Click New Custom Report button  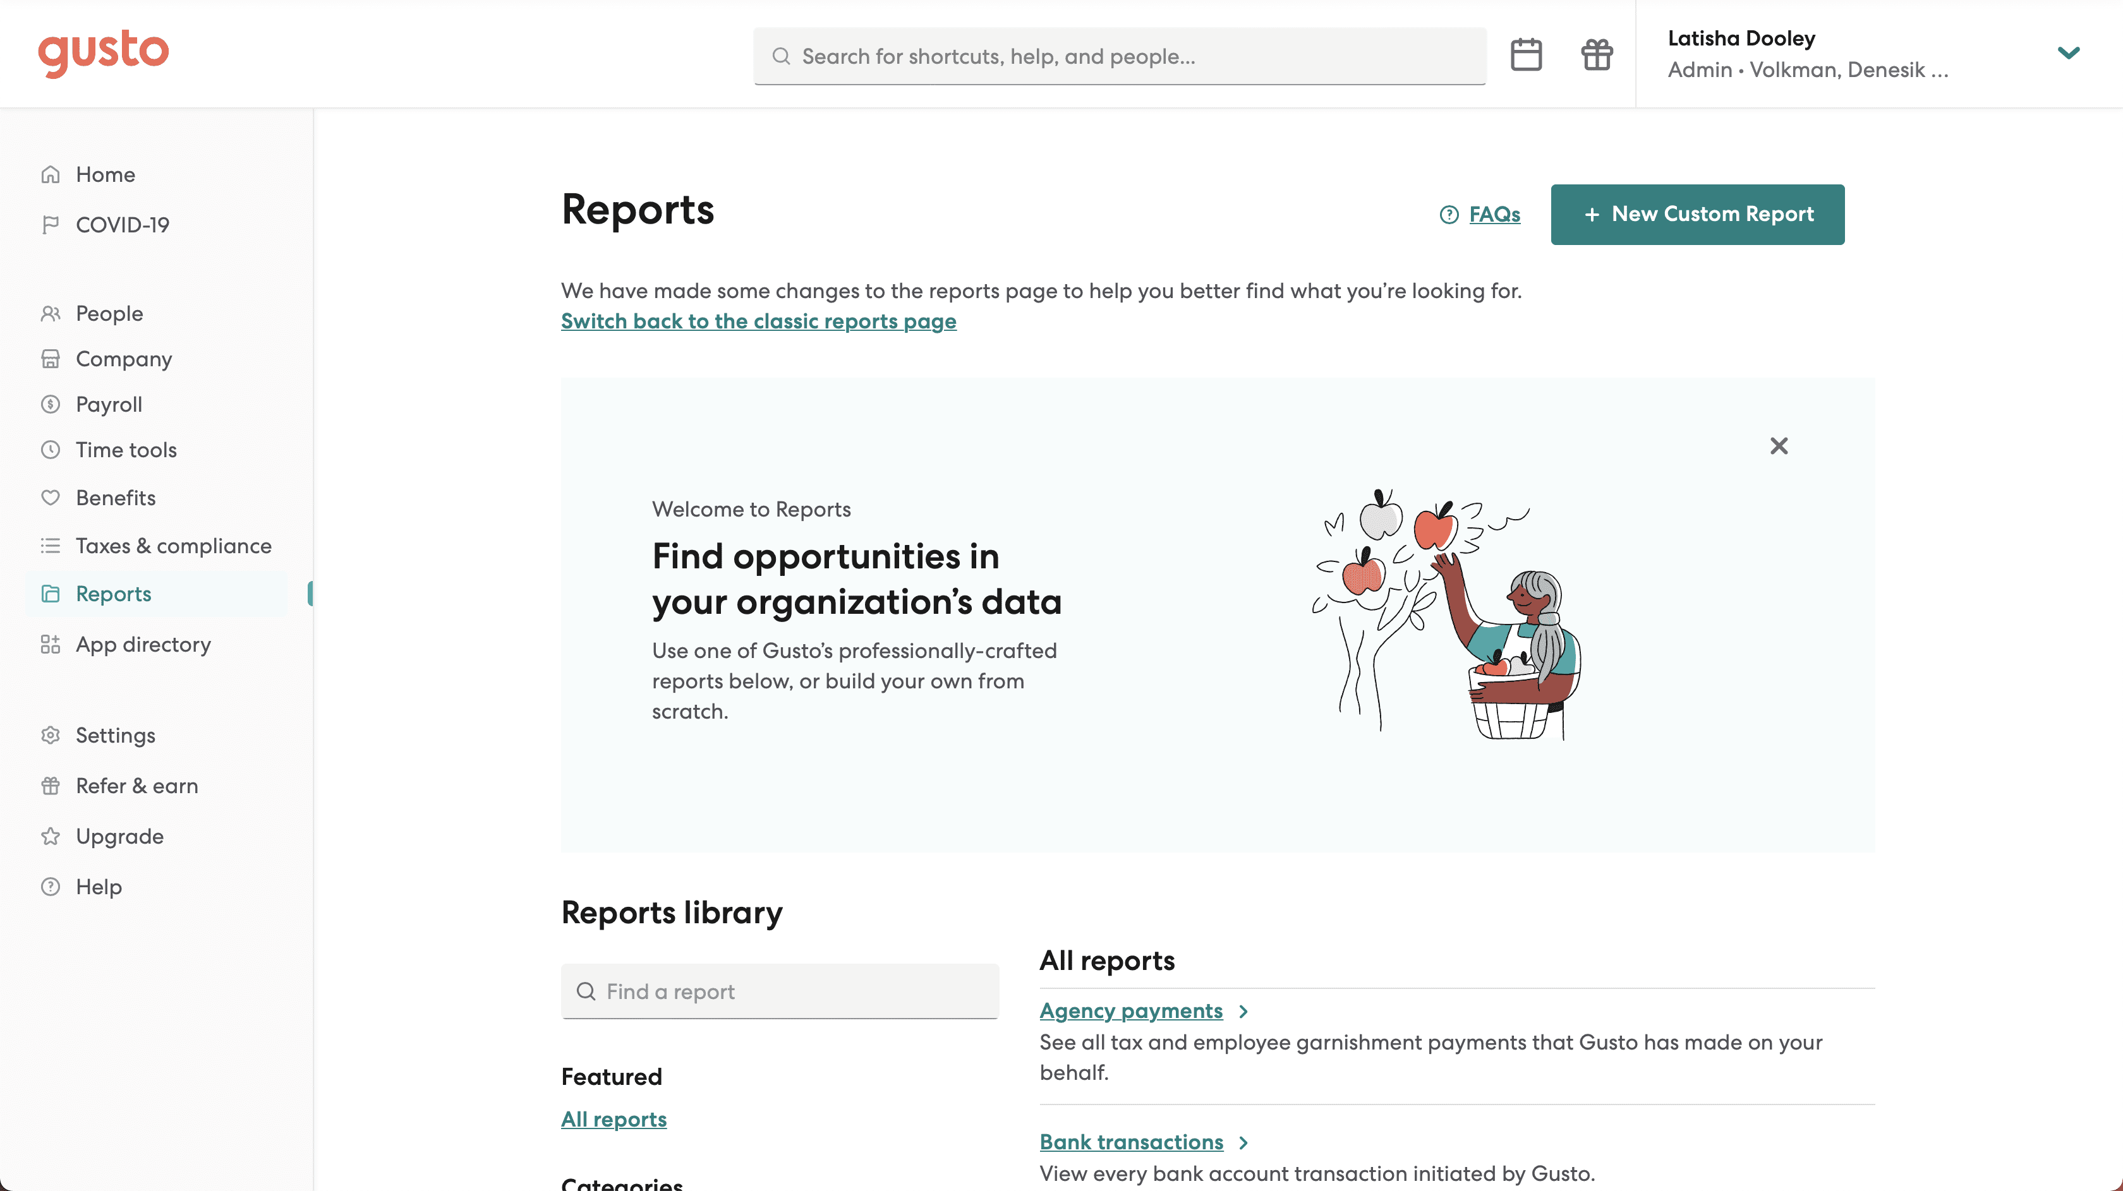tap(1697, 214)
